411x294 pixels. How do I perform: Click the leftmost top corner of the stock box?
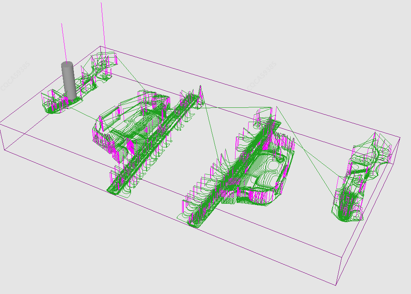click(2, 122)
